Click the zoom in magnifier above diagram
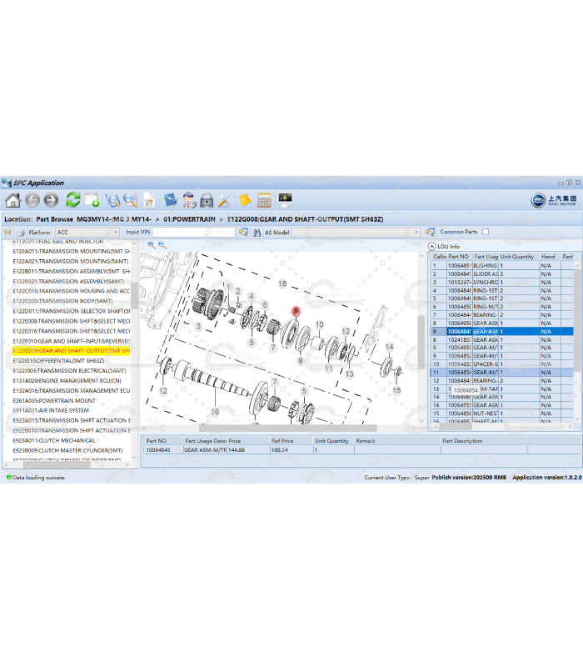Image resolution: width=583 pixels, height=667 pixels. (151, 245)
